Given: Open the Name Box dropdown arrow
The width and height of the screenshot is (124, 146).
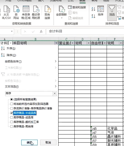Looking at the screenshot, I should pos(12,31).
